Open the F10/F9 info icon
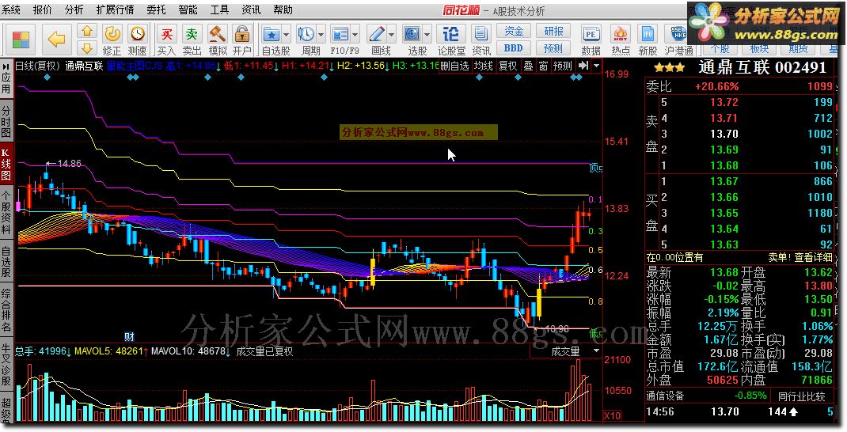The height and width of the screenshot is (432, 847). 340,35
